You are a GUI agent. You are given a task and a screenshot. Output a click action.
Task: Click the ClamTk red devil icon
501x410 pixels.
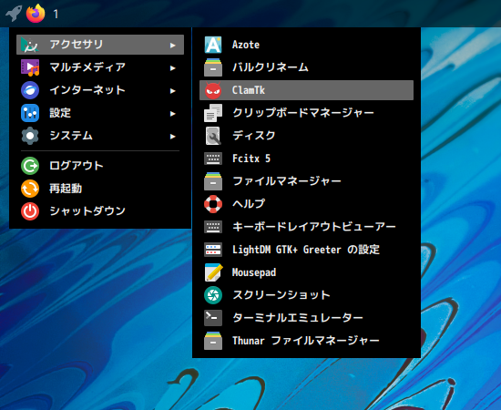[213, 90]
